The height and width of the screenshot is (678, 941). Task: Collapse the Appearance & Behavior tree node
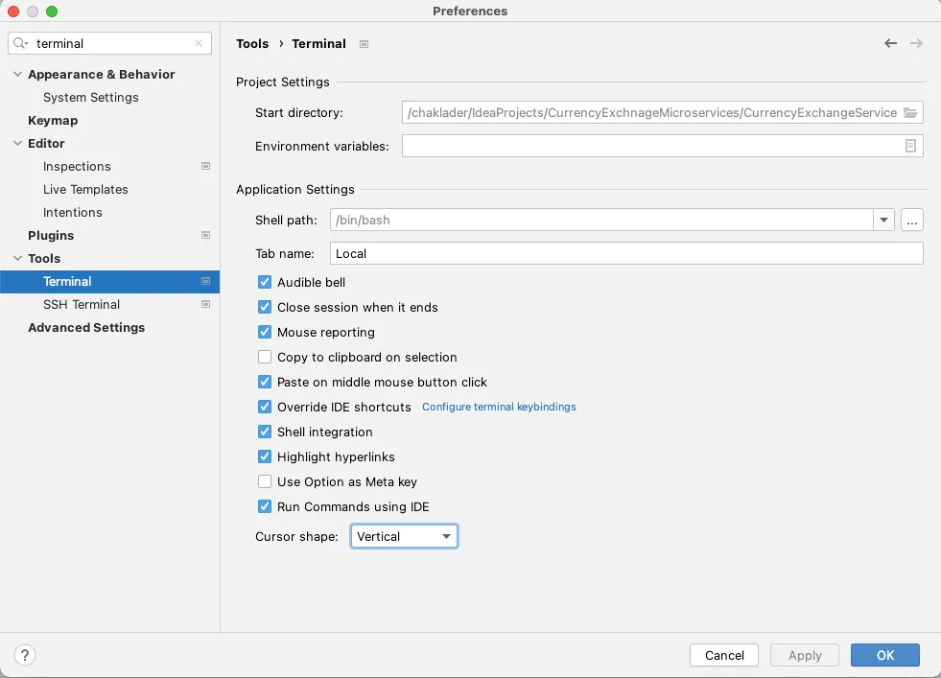17,75
